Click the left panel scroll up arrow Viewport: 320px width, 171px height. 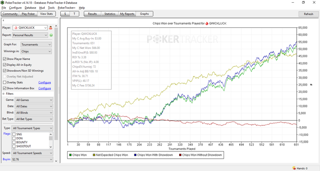(56, 26)
